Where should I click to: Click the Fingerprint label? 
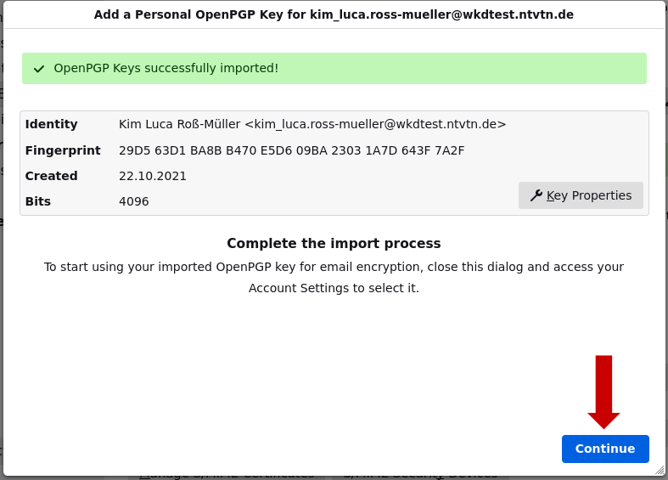63,150
